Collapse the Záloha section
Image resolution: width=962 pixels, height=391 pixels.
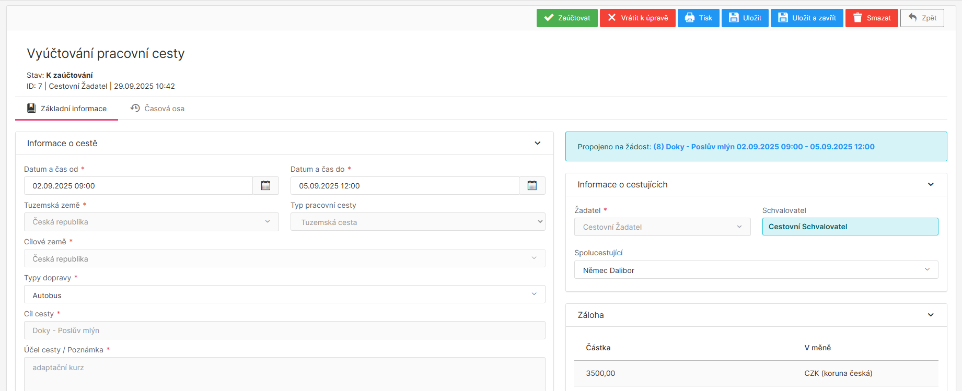(930, 315)
